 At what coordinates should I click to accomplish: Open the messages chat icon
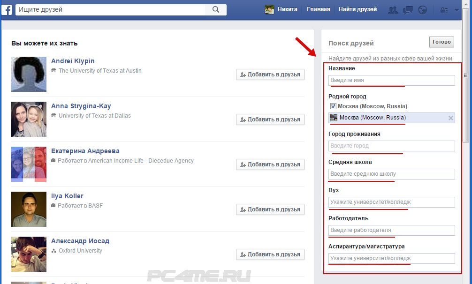click(408, 10)
